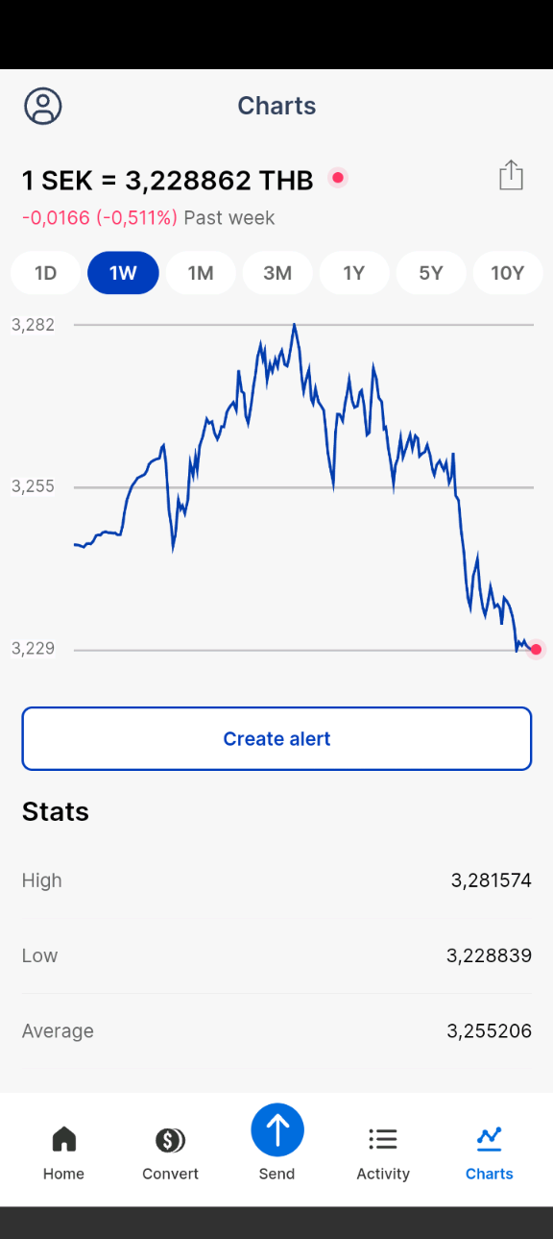The height and width of the screenshot is (1239, 553).
Task: Open the Convert currency icon
Action: coord(170,1140)
